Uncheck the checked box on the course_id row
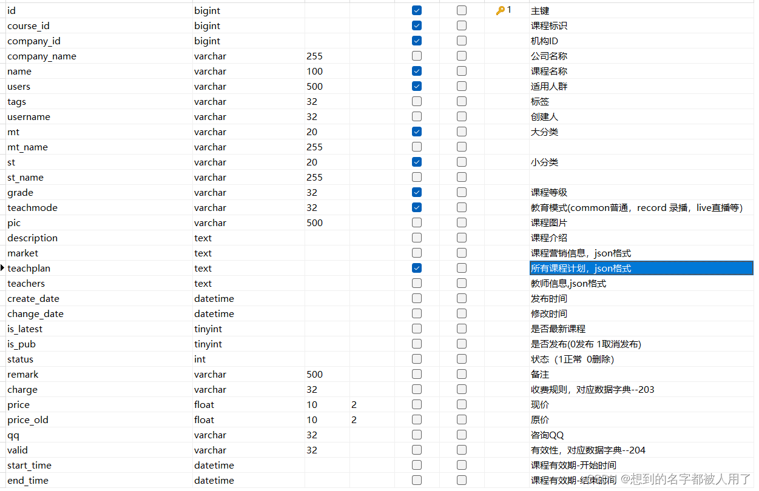 416,25
